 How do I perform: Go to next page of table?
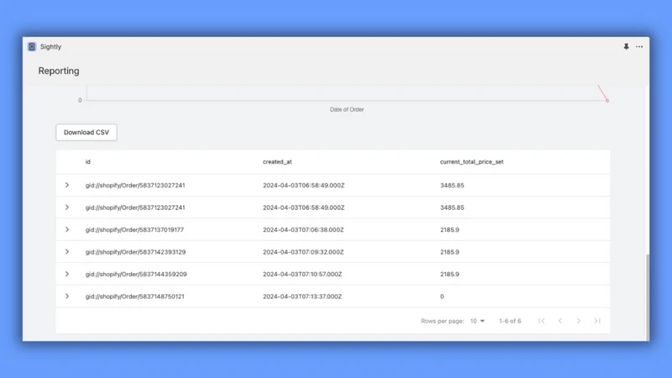[x=579, y=321]
